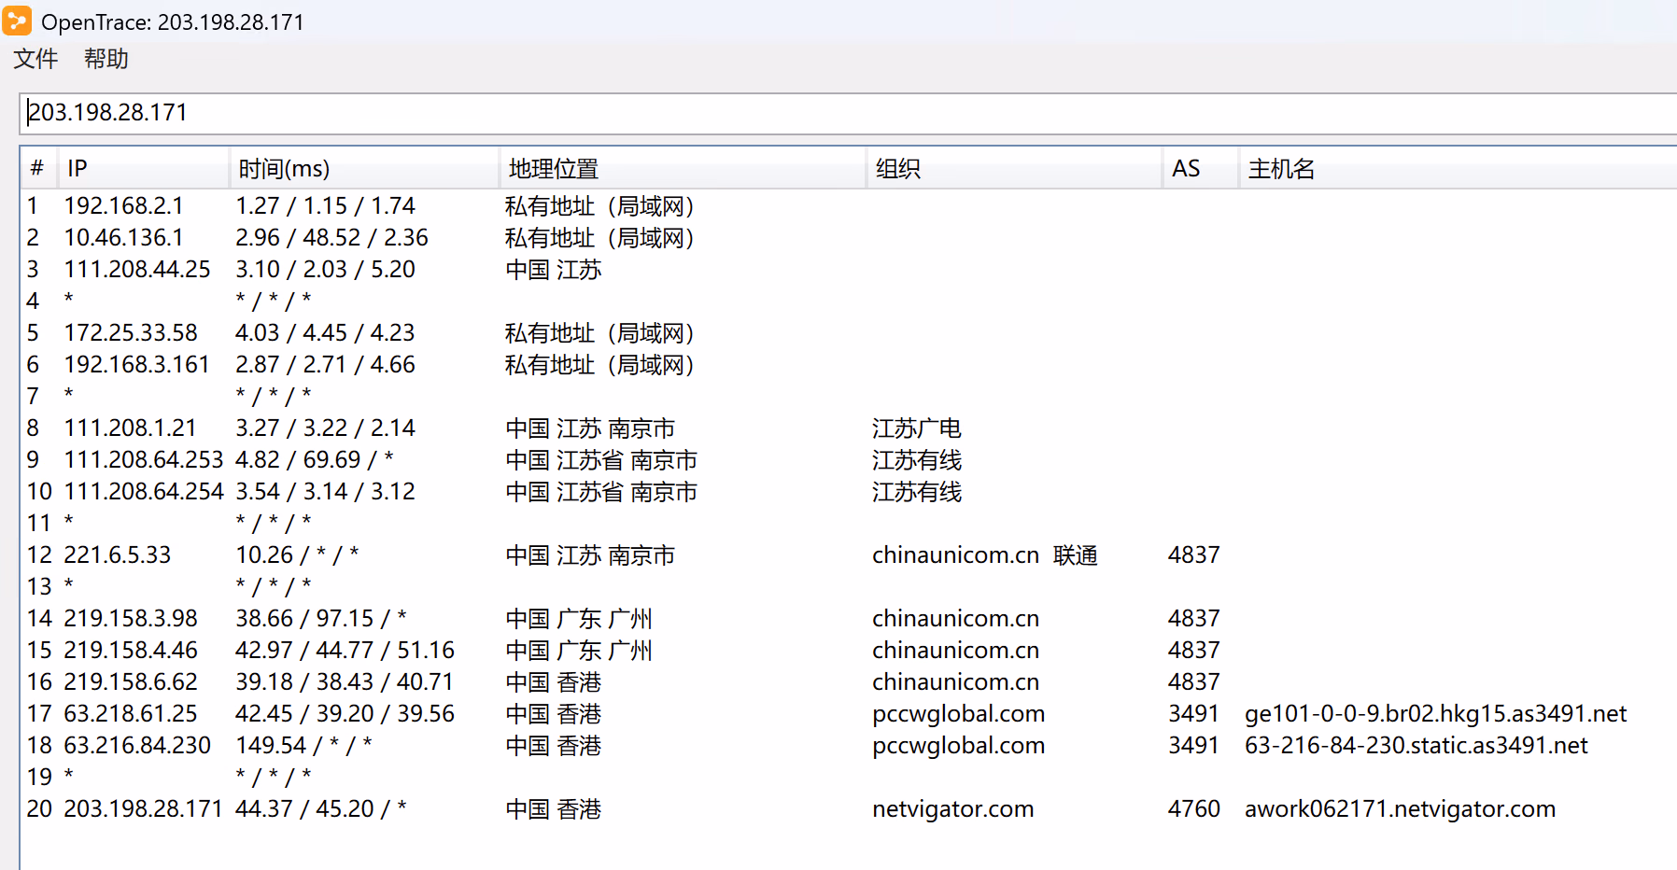Click netvigator.com organization cell
This screenshot has height=870, width=1677.
(x=952, y=809)
